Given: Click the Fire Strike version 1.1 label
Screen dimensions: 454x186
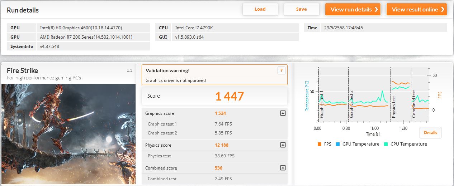Looking at the screenshot, I should click(129, 70).
